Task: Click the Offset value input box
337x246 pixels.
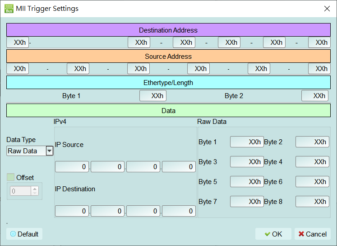Action: tap(21, 191)
